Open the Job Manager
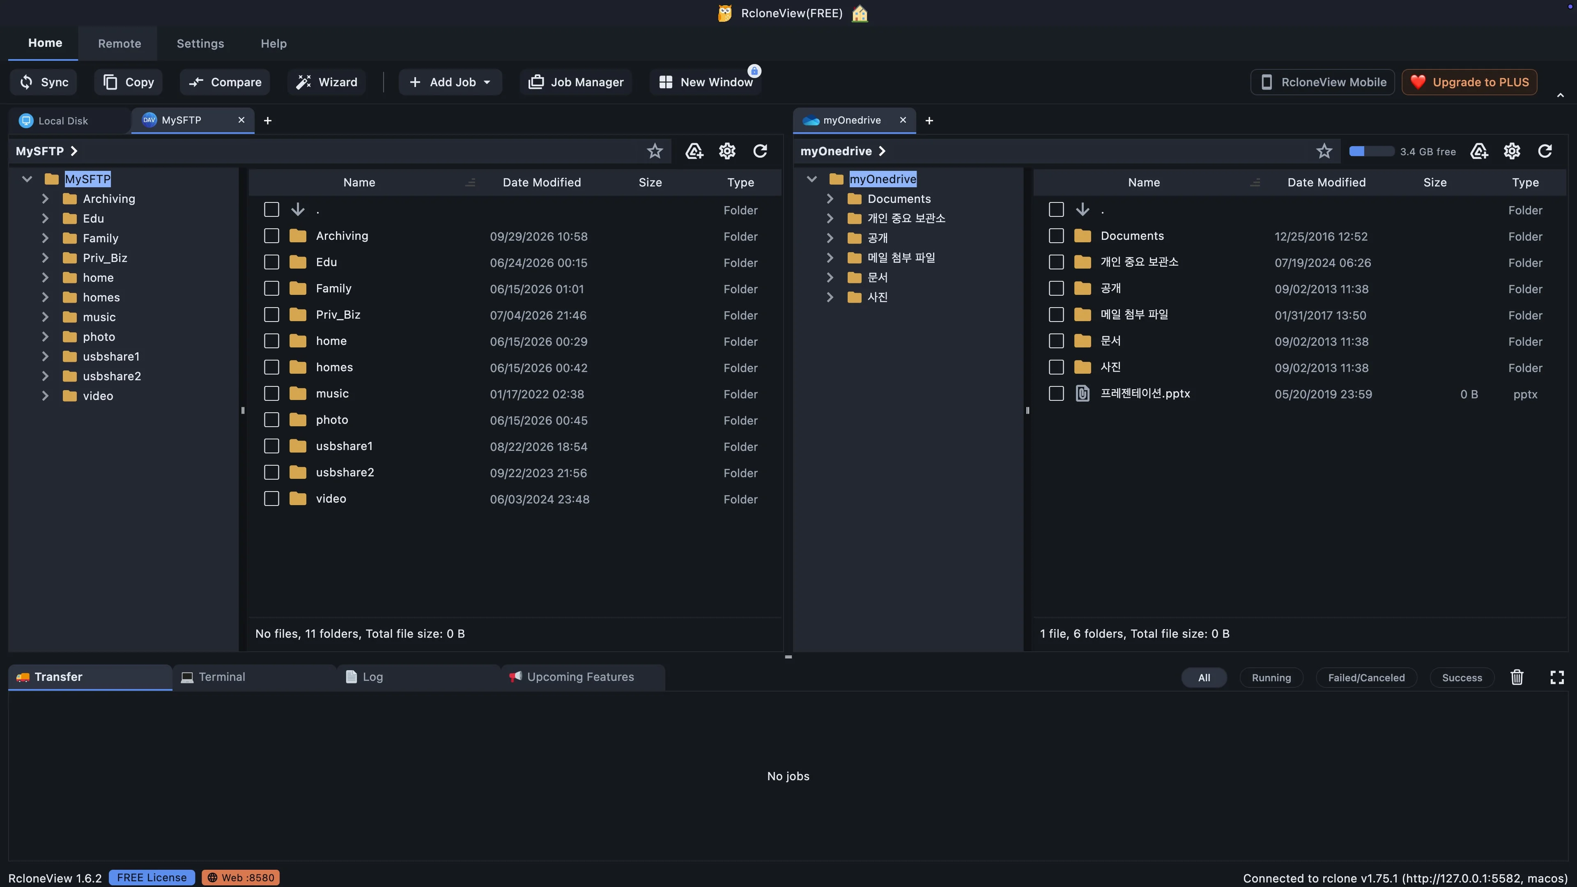 575,82
